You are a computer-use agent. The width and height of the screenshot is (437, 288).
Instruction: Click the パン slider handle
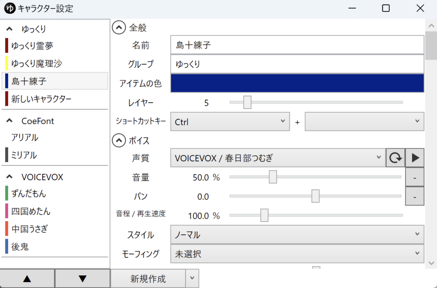coord(315,196)
